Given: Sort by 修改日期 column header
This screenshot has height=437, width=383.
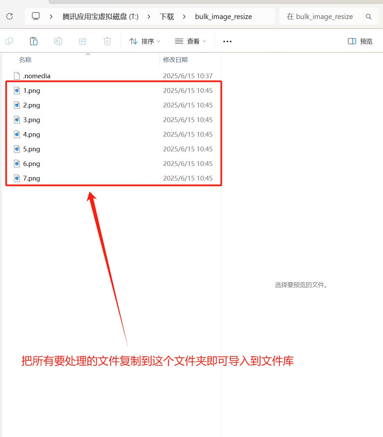Looking at the screenshot, I should click(x=175, y=60).
